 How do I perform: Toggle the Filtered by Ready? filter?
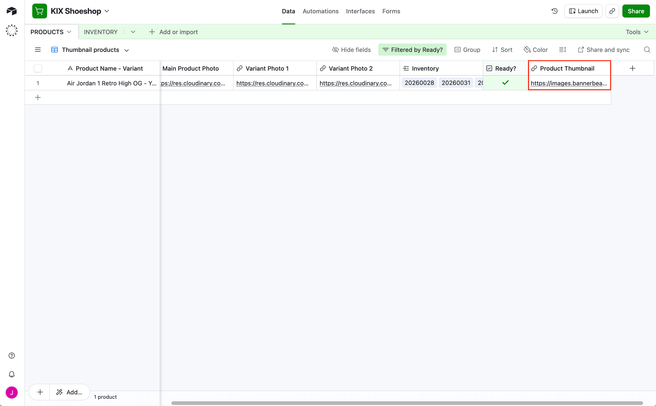[x=412, y=49]
